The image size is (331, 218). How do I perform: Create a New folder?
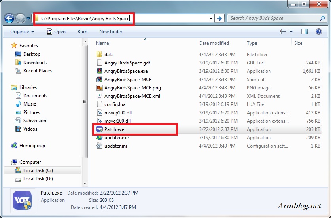coord(111,32)
